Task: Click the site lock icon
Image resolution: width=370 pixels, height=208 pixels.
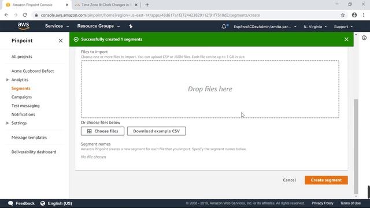Action: pyautogui.click(x=36, y=15)
